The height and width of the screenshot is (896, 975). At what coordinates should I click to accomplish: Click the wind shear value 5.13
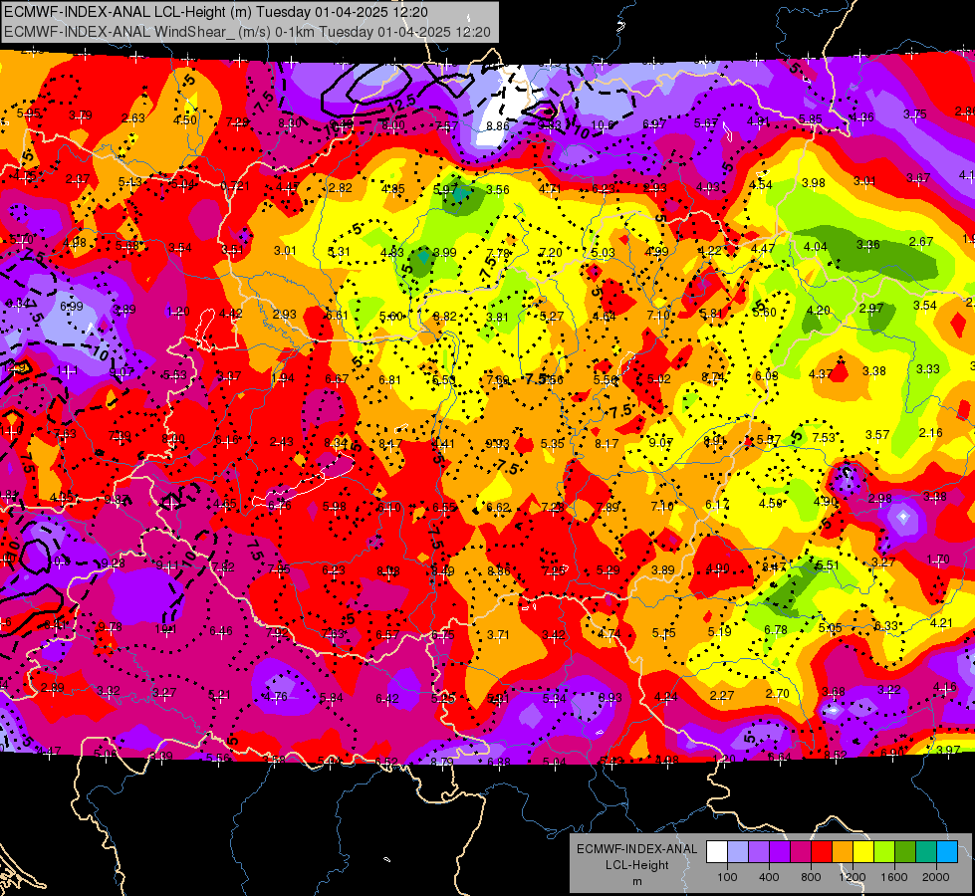pos(129,181)
